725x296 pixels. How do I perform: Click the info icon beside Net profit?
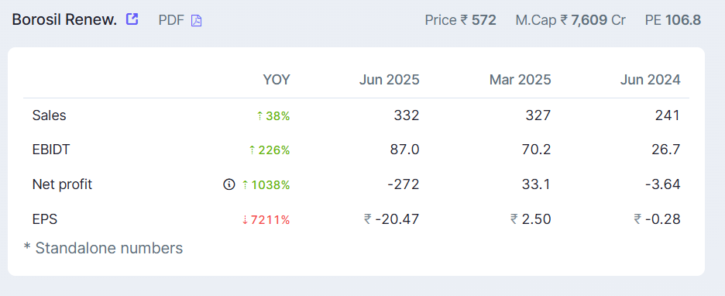point(228,184)
